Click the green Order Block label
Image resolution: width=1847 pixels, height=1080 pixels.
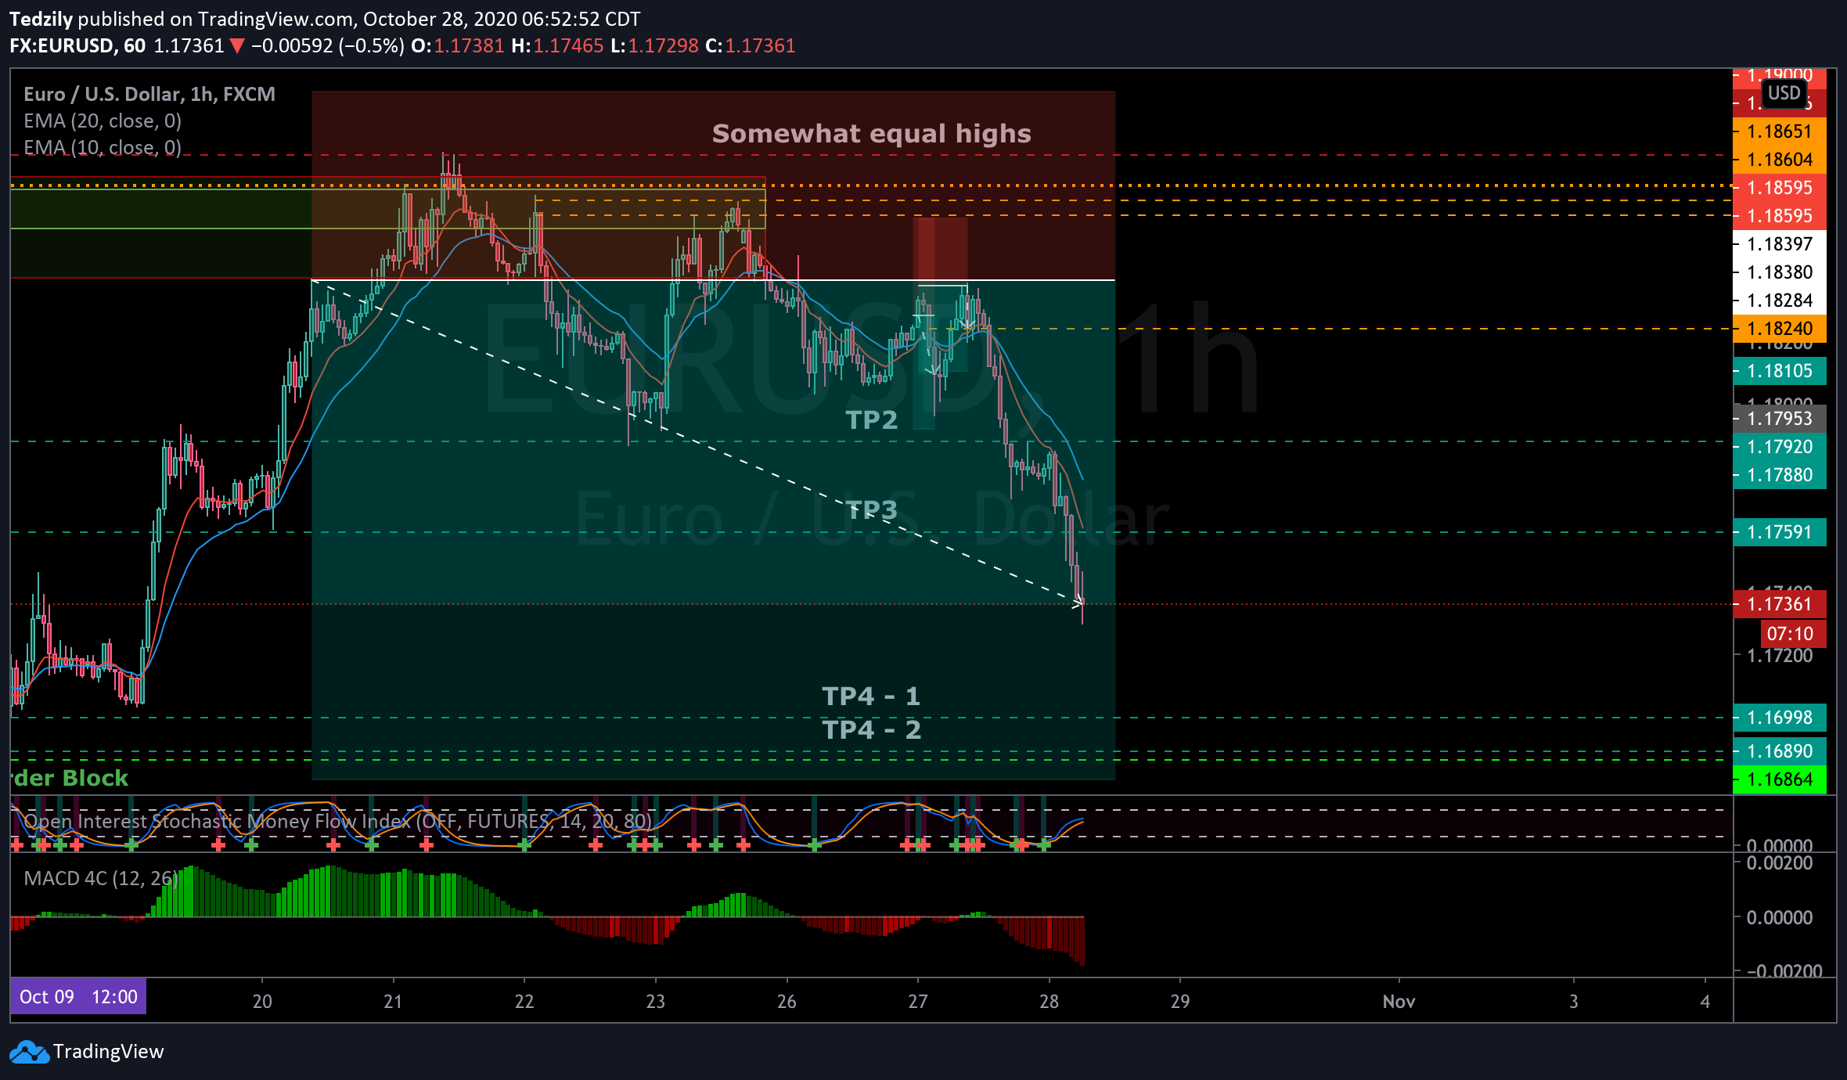pyautogui.click(x=69, y=778)
